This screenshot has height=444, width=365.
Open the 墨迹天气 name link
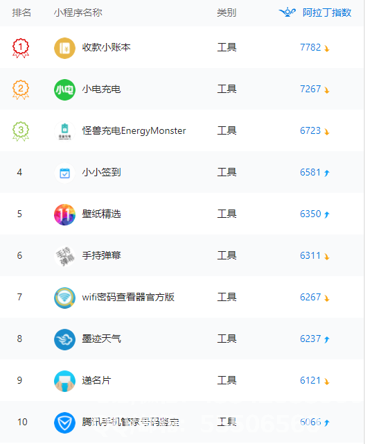coord(102,339)
